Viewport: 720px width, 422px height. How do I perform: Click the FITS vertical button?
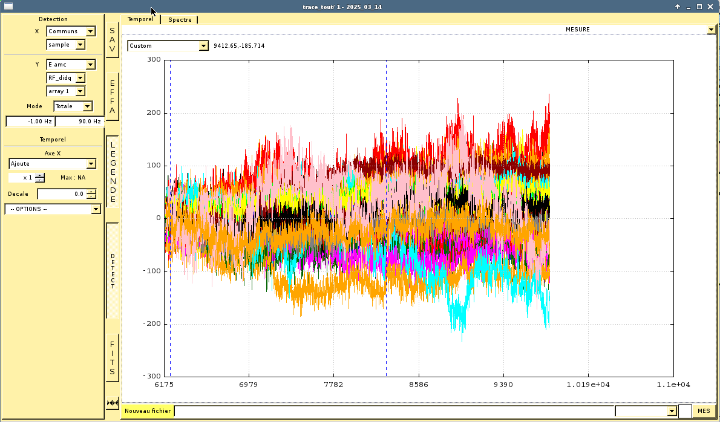coord(112,358)
